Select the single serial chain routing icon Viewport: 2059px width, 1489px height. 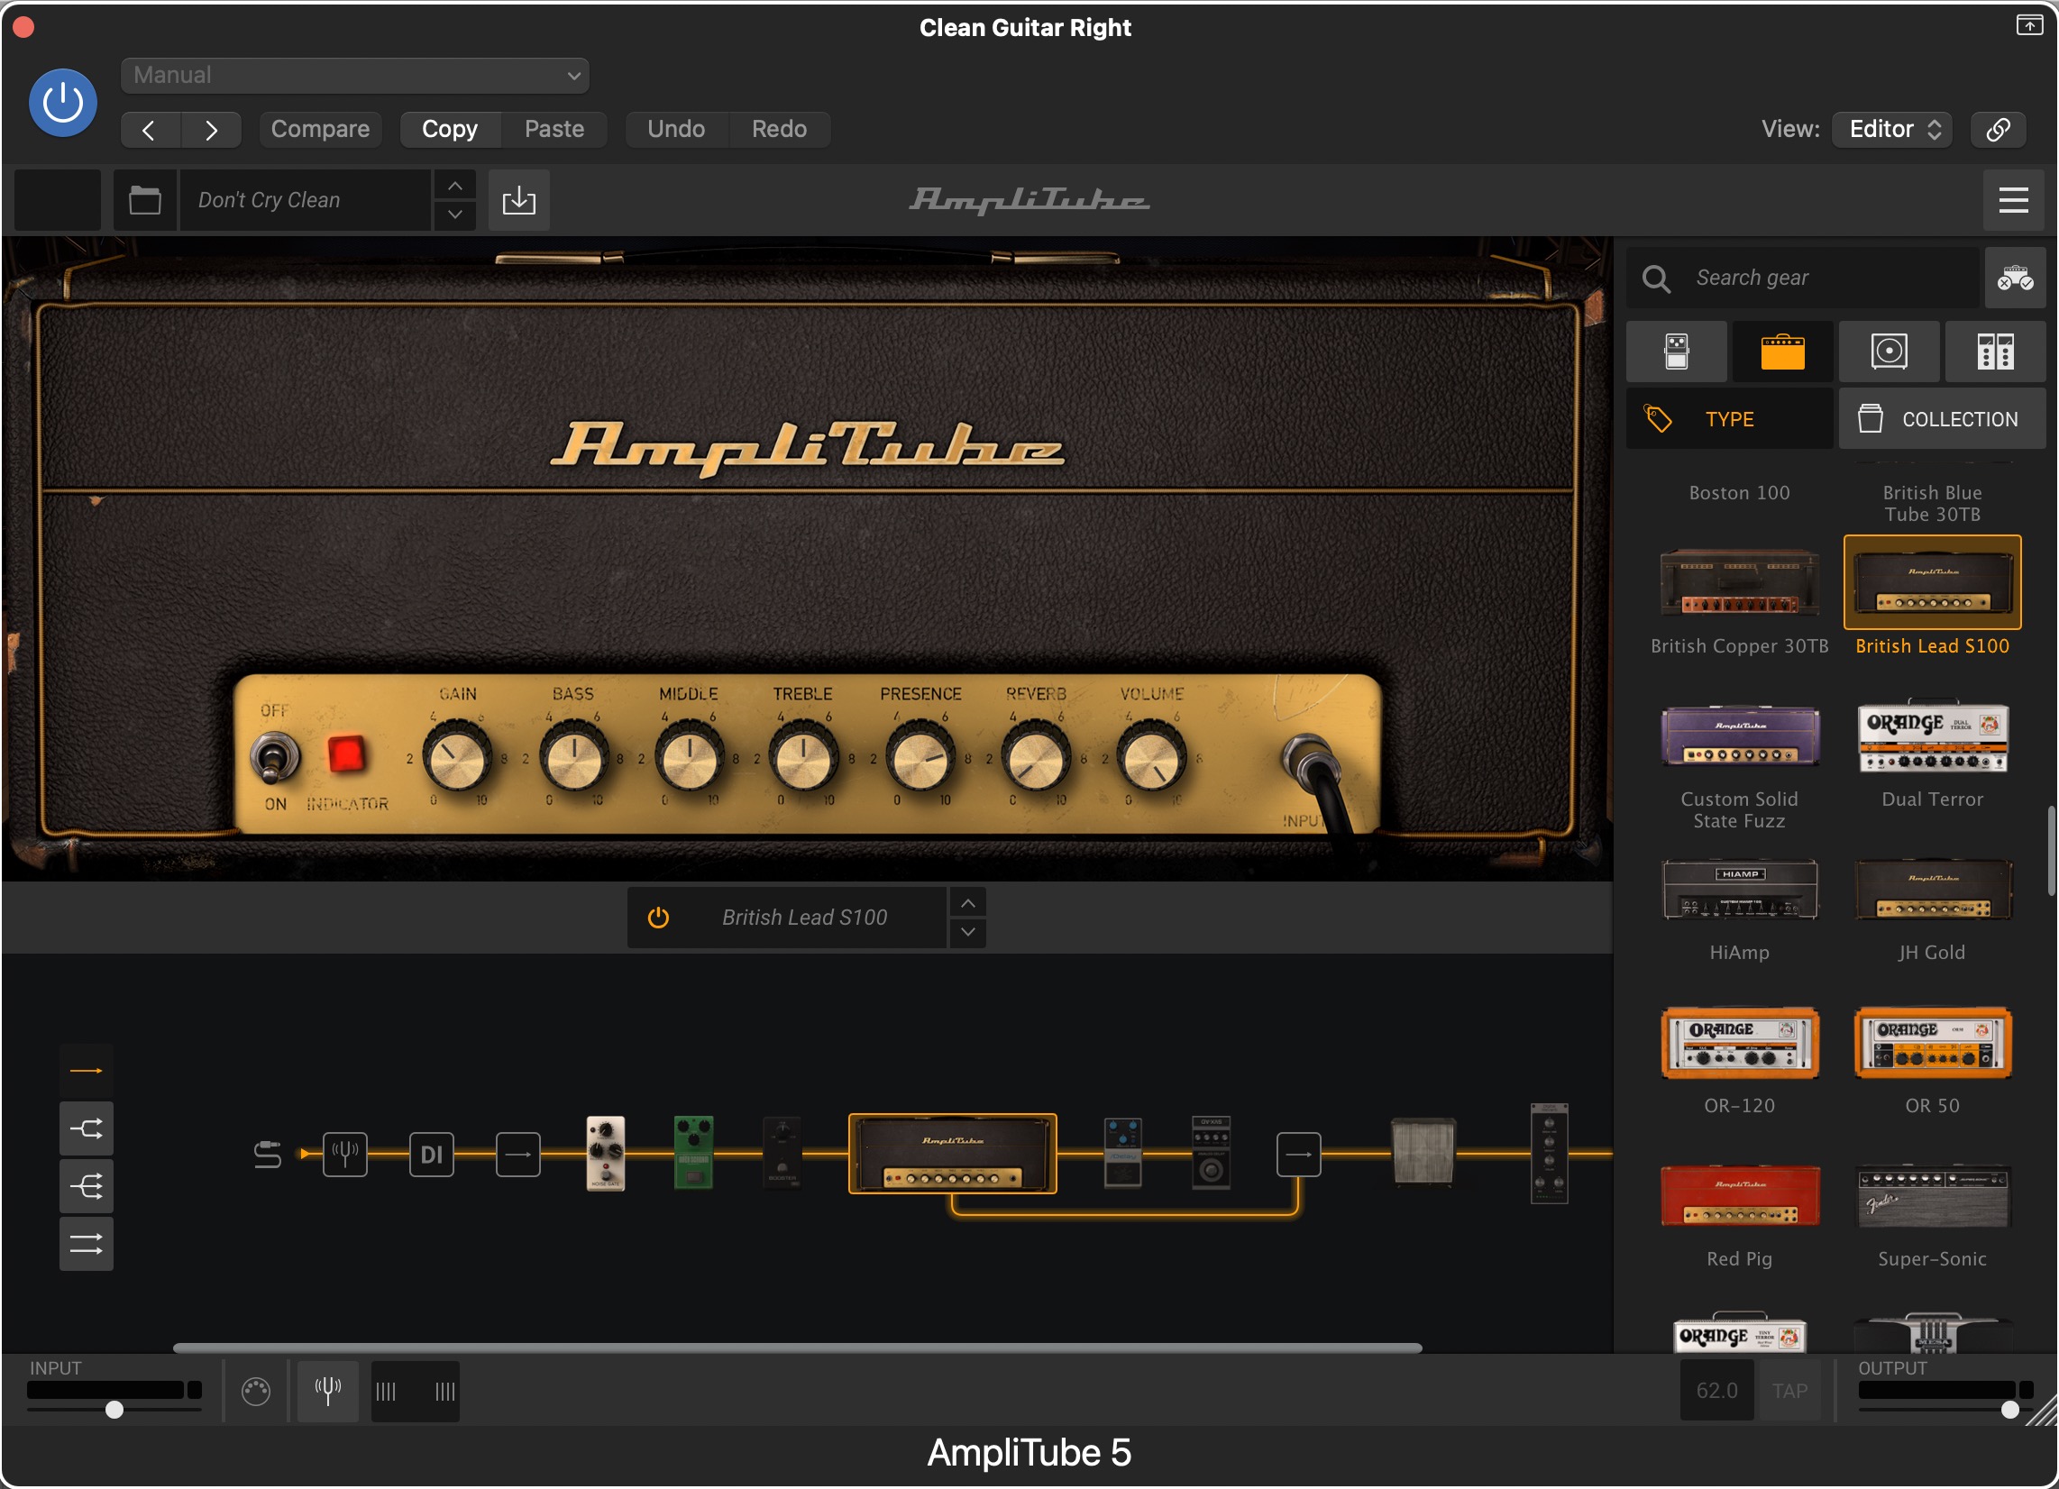point(87,1072)
